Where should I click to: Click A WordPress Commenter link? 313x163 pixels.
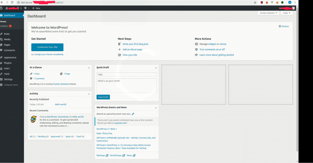(x=57, y=117)
